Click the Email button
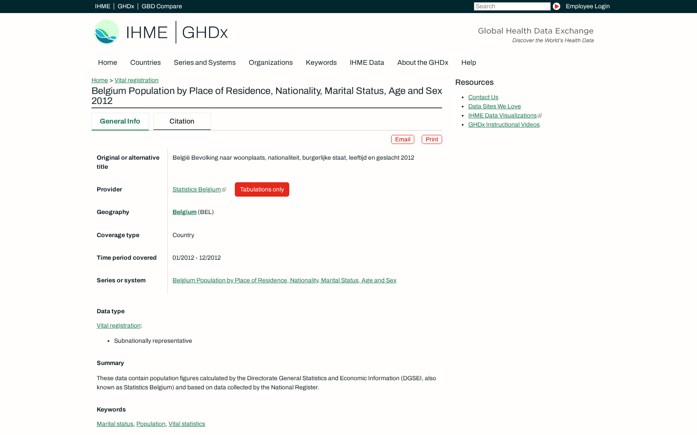Image resolution: width=697 pixels, height=435 pixels. (403, 139)
